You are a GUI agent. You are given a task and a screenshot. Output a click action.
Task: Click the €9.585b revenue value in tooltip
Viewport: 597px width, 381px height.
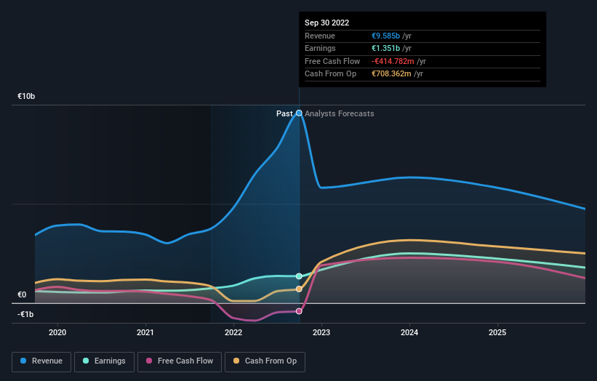(x=385, y=36)
